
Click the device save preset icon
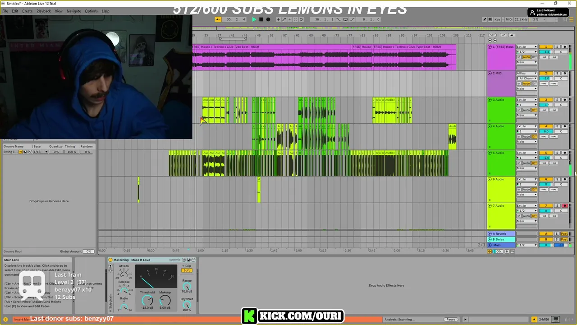click(188, 260)
